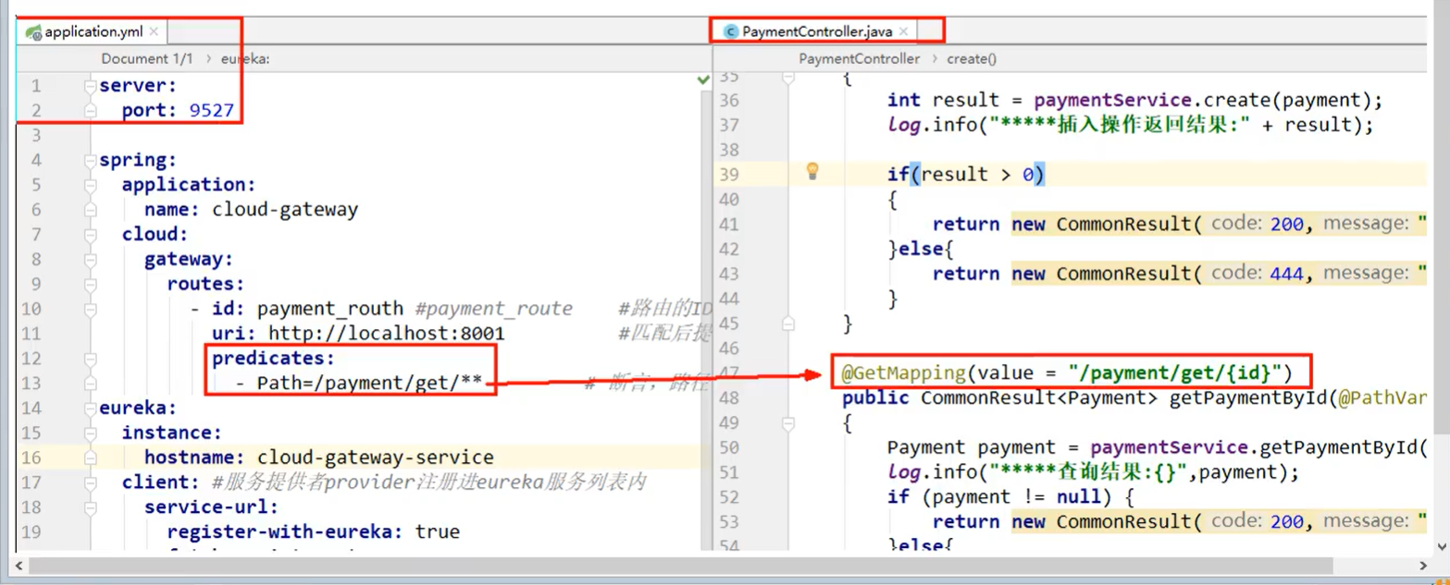Viewport: 1450px width, 585px height.
Task: Select the 'PaymentController' breadcrumb
Action: 860,58
